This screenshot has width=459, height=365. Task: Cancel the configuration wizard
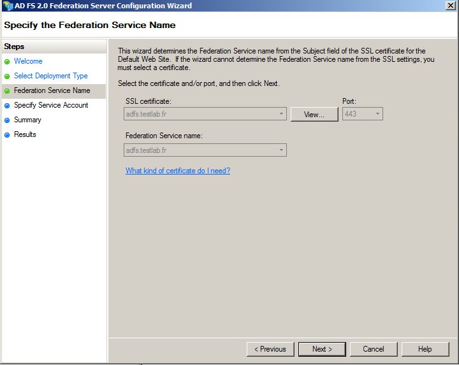[374, 349]
